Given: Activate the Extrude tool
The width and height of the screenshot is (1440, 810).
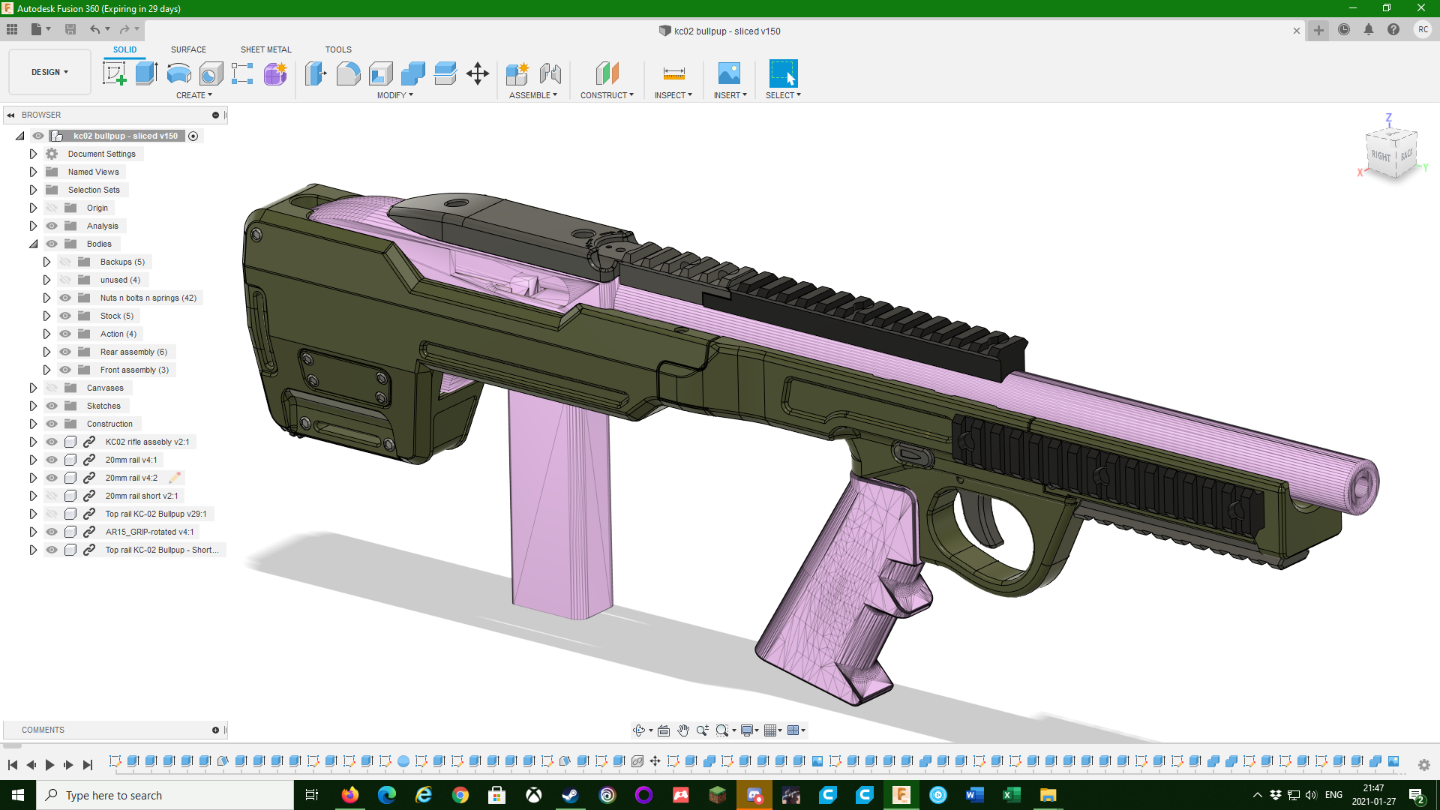Looking at the screenshot, I should click(x=145, y=73).
